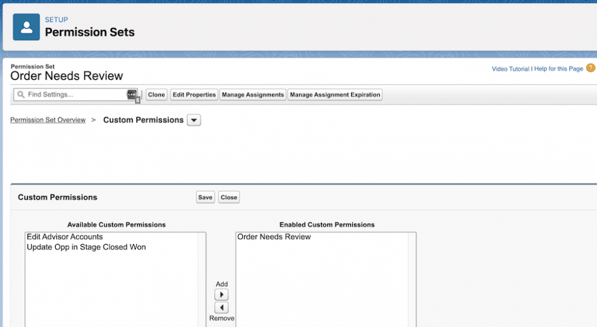Go back to Permission Set Overview

pos(48,120)
